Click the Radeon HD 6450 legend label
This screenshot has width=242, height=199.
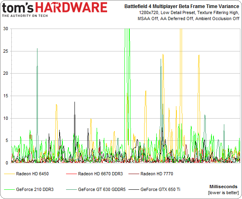32,174
